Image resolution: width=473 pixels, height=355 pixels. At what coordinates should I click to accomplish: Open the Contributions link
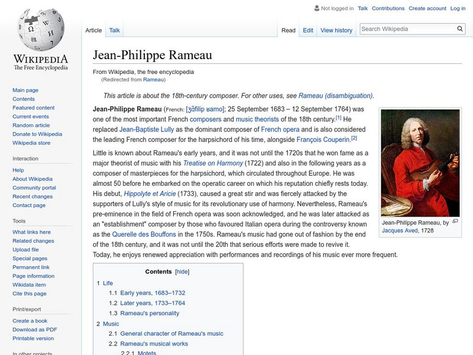[x=388, y=8]
